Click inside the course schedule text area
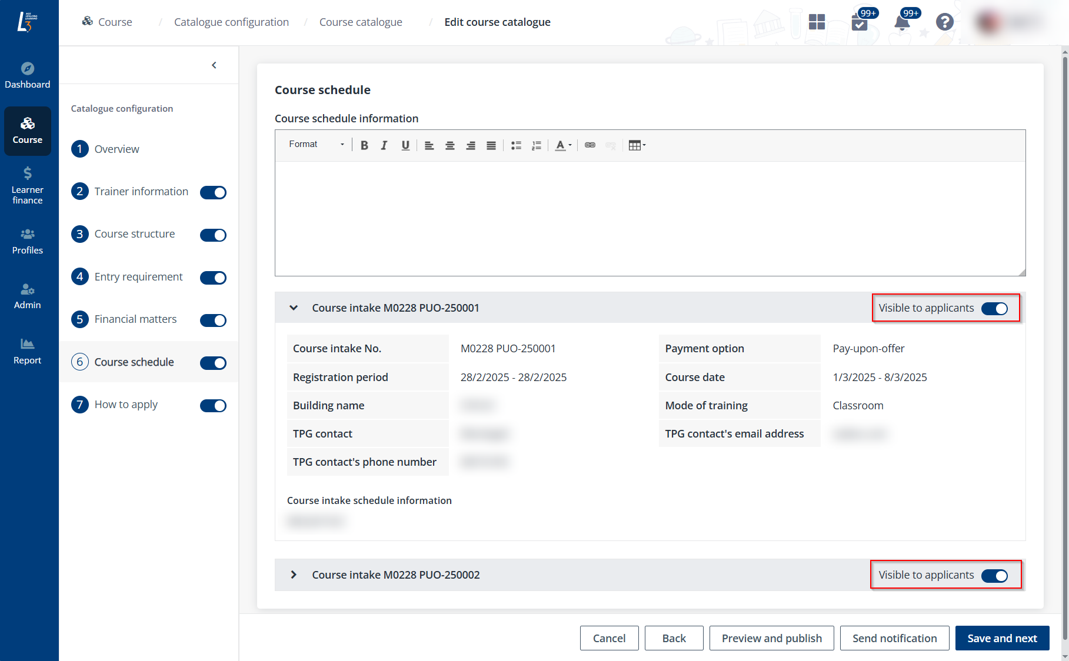 [650, 218]
